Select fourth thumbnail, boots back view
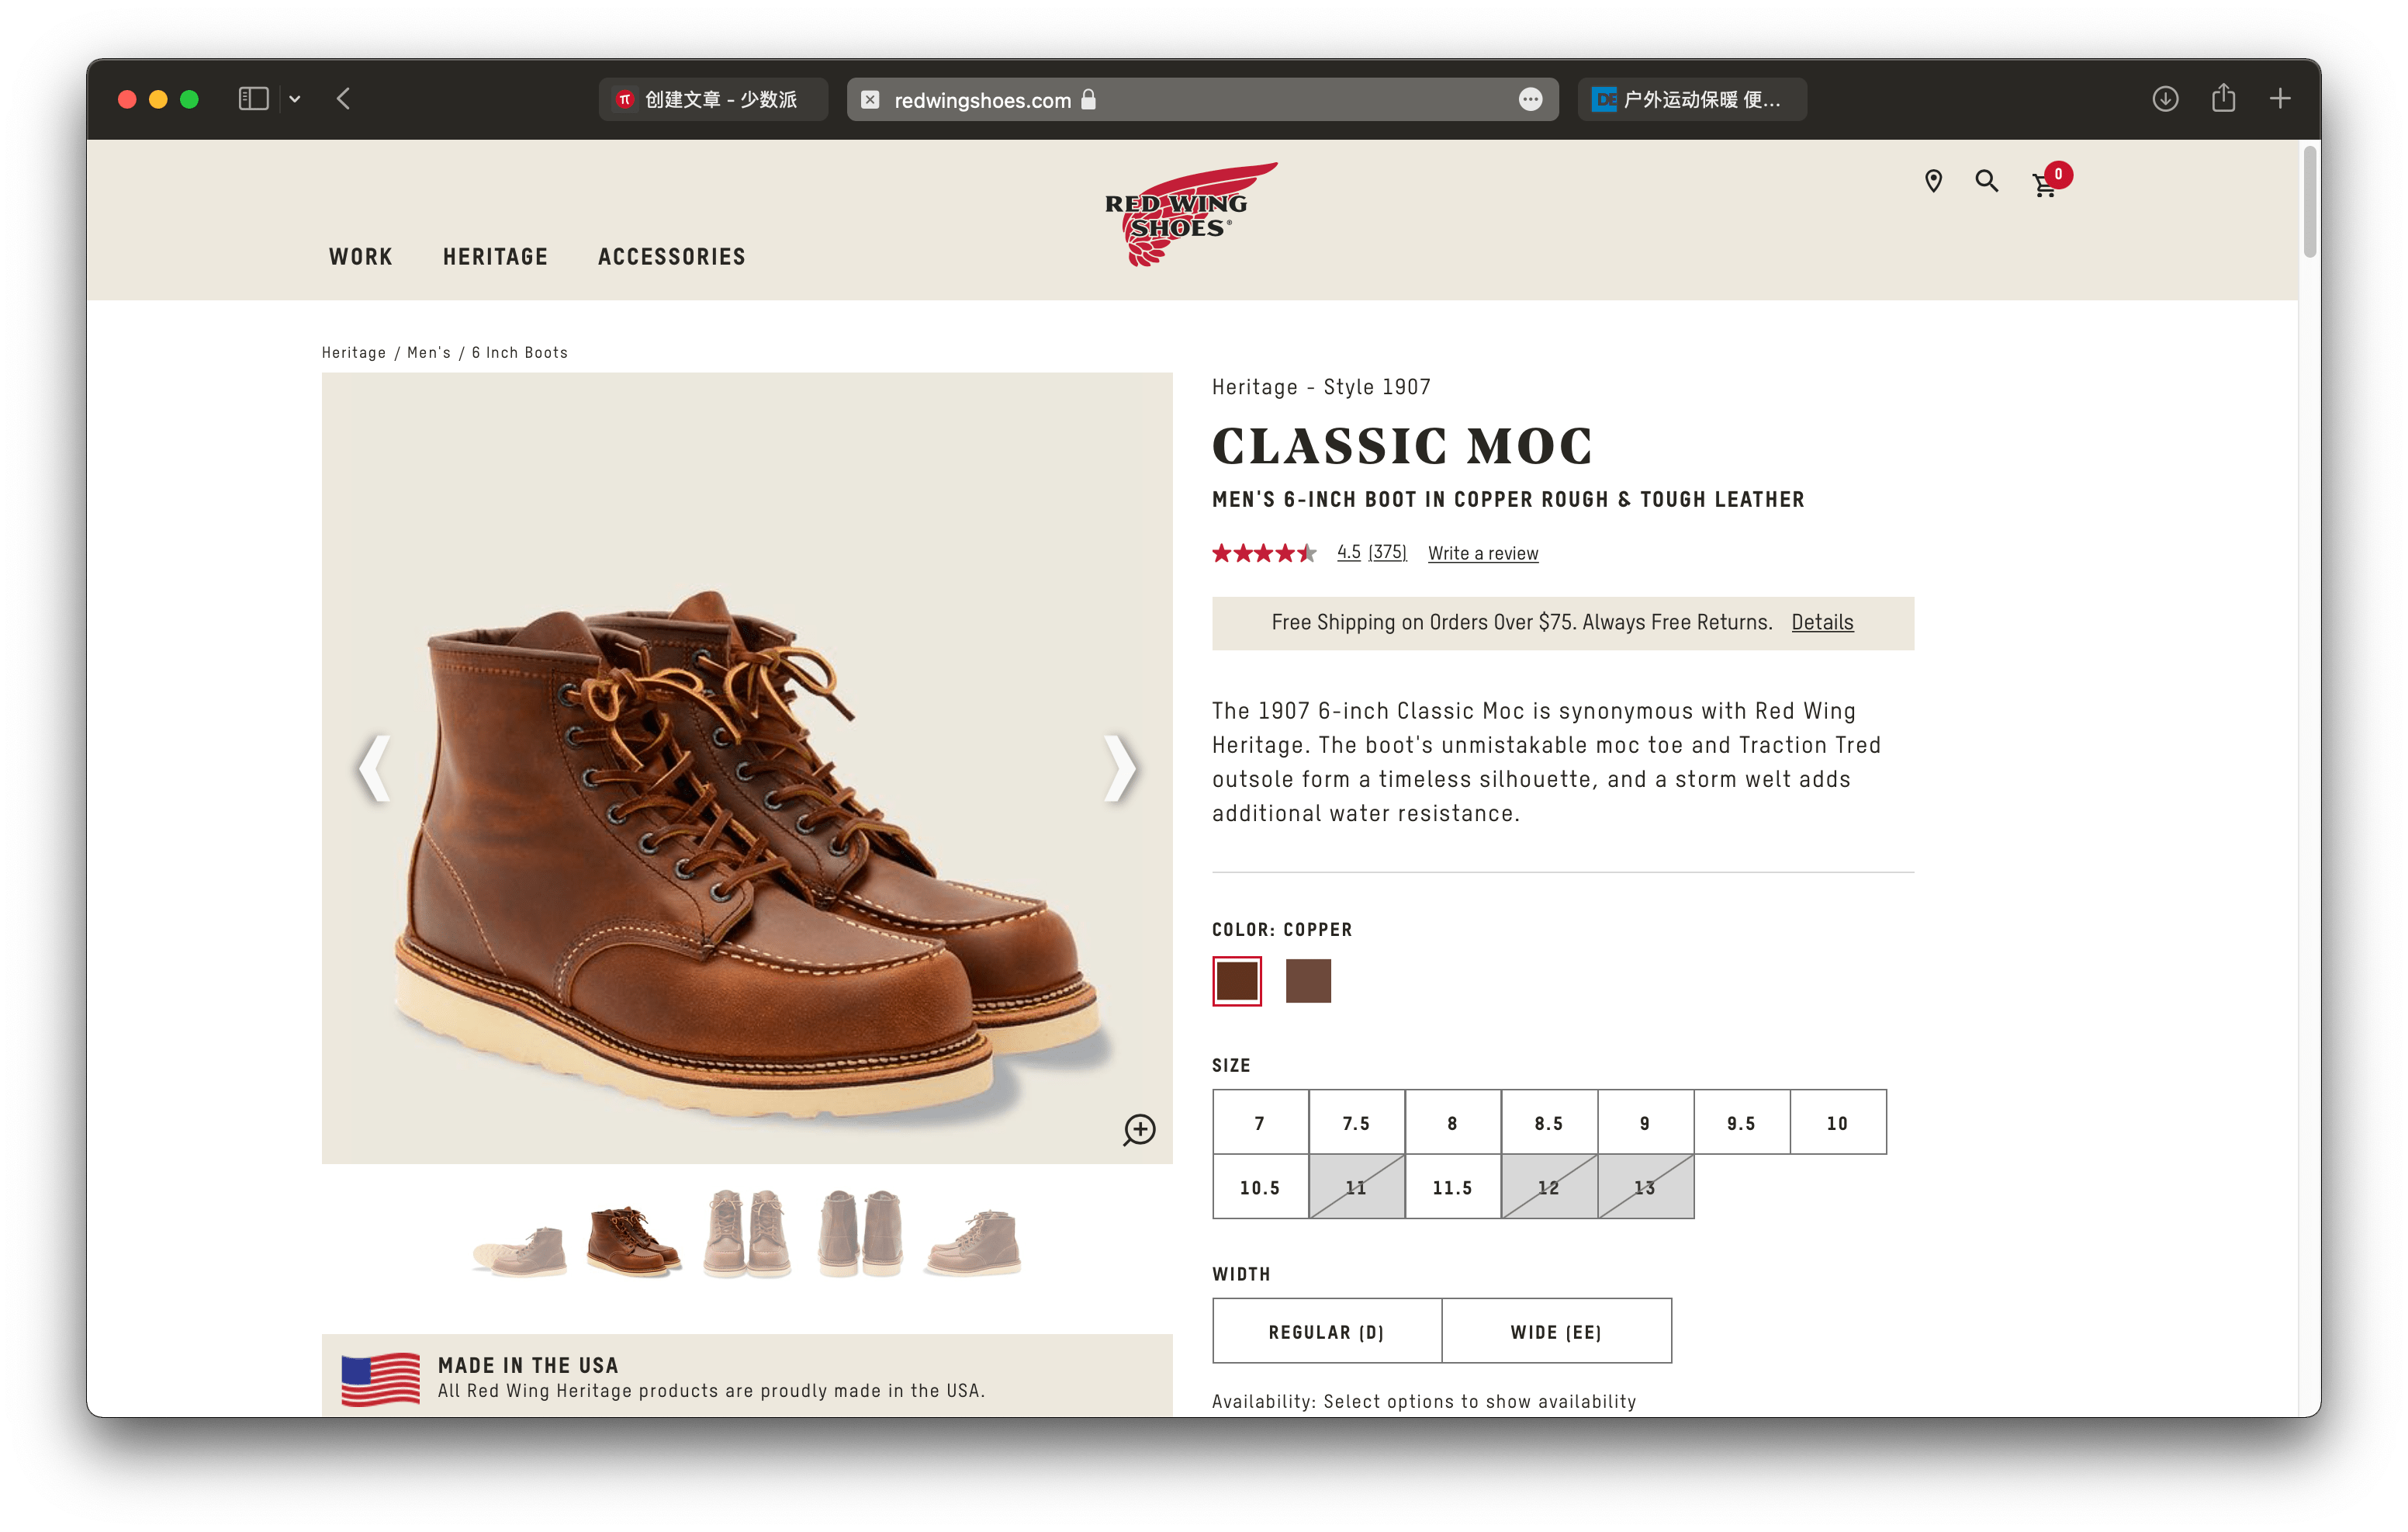The width and height of the screenshot is (2408, 1532). pyautogui.click(x=860, y=1232)
